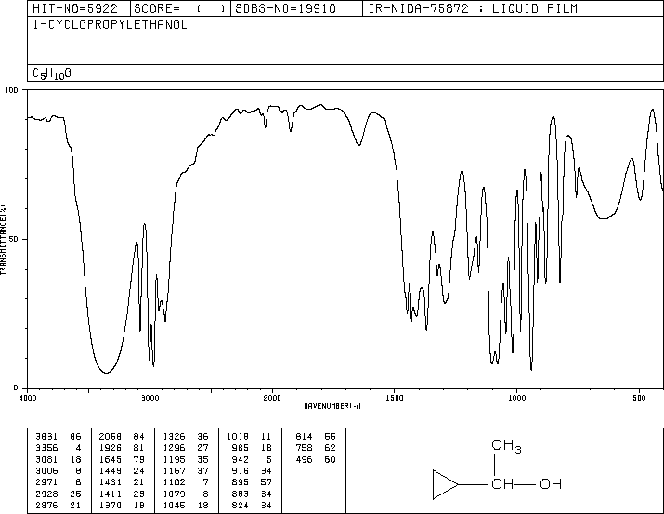The width and height of the screenshot is (664, 514).
Task: Select peak table entry 1411
Action: tap(122, 494)
